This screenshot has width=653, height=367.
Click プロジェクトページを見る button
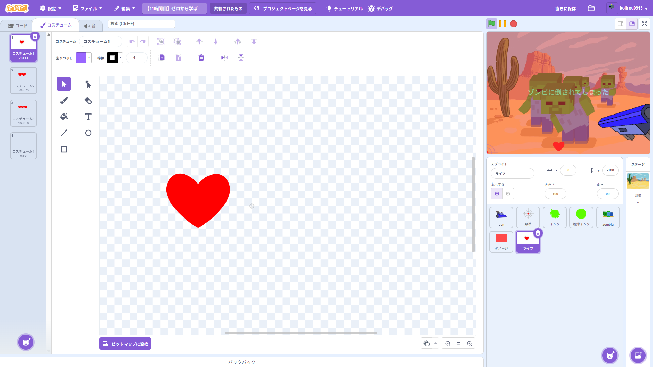[283, 8]
